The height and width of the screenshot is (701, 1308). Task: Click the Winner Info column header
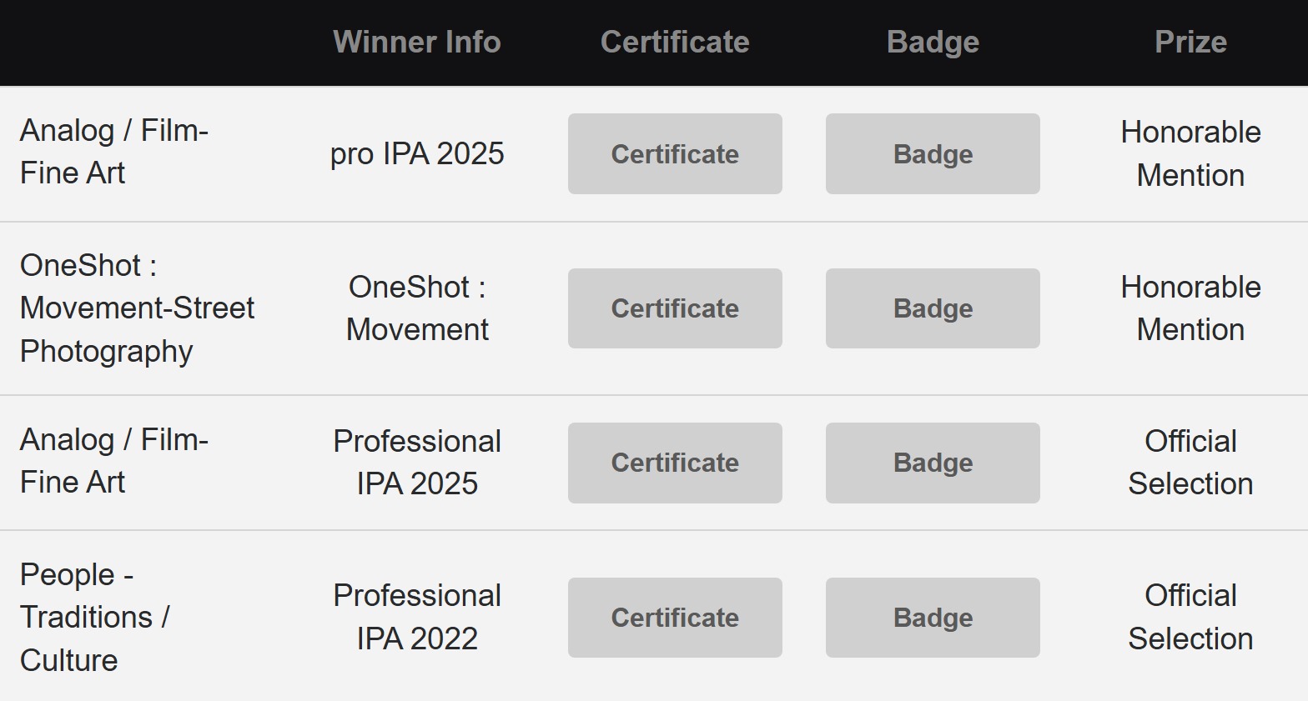pyautogui.click(x=417, y=42)
